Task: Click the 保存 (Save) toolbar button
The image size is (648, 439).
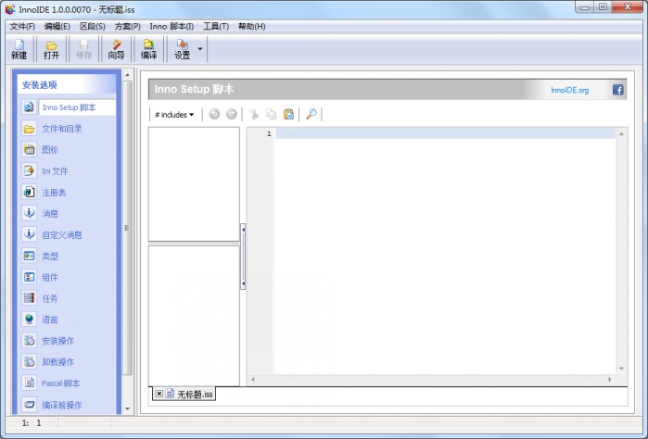Action: tap(83, 49)
